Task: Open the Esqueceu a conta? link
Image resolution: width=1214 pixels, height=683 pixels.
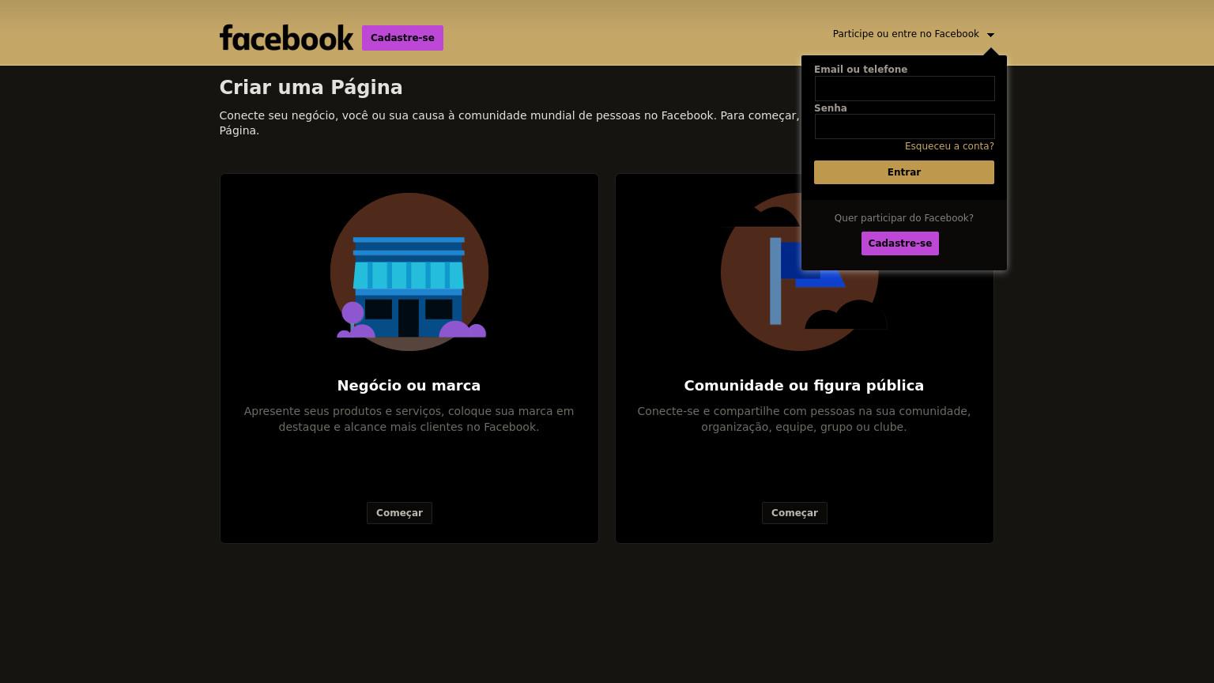Action: point(949,146)
